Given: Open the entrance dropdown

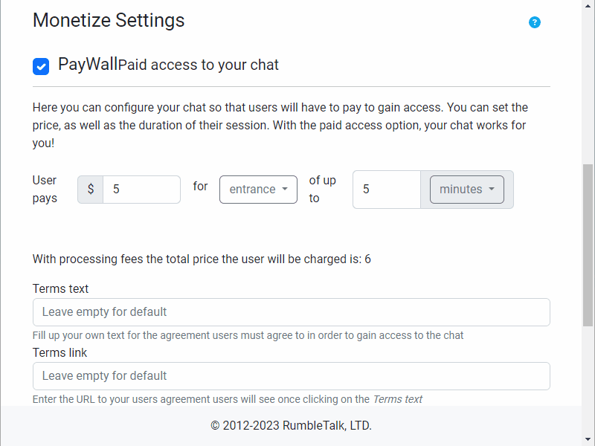Looking at the screenshot, I should (258, 190).
